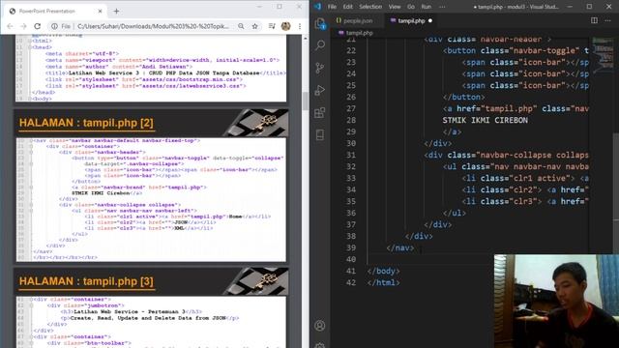Open the Selection menu in VS Code

(x=370, y=7)
